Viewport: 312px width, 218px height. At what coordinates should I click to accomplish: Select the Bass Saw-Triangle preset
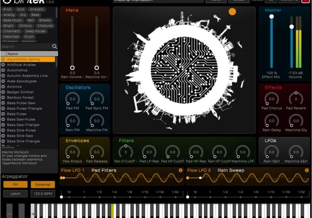[28, 125]
